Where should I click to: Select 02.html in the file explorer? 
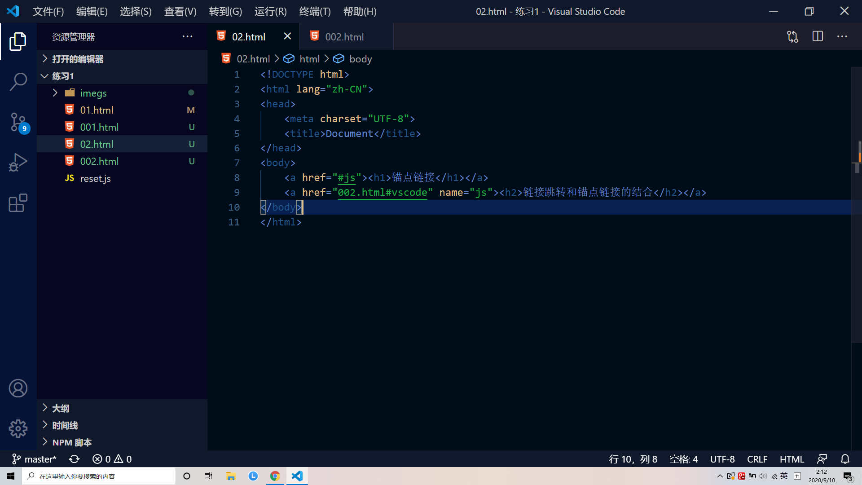[x=122, y=144]
